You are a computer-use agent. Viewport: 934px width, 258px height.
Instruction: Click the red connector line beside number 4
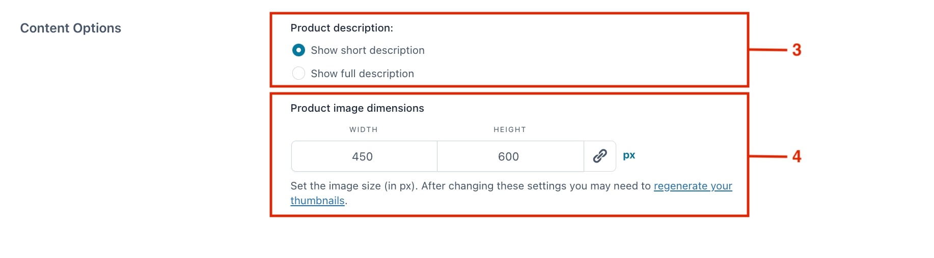click(x=768, y=156)
